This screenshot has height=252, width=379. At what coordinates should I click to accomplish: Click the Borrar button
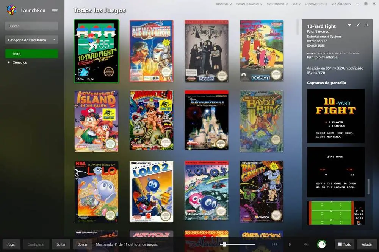click(82, 244)
